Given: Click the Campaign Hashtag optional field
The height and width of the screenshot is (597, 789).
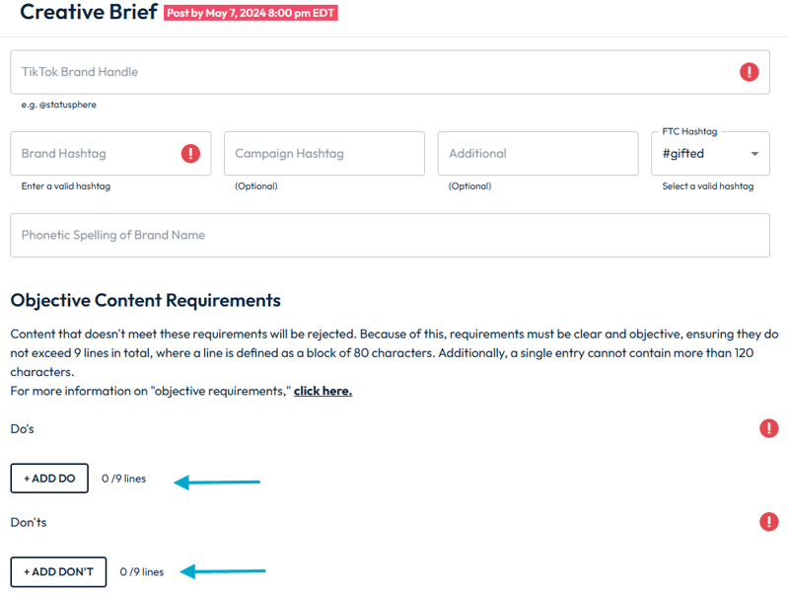Looking at the screenshot, I should [323, 153].
